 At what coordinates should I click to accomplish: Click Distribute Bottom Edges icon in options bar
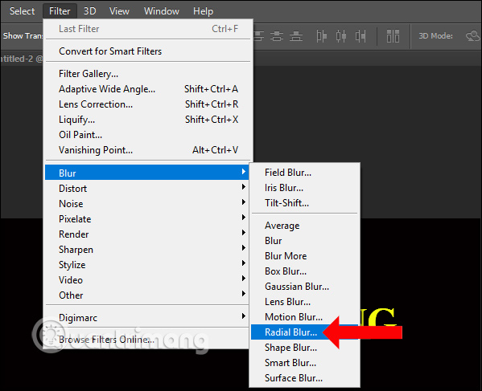click(296, 36)
